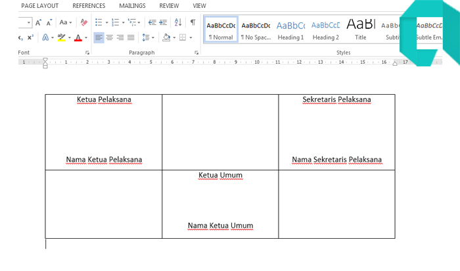This screenshot has height=271, width=460.
Task: Clear all formatting with eraser icon
Action: click(84, 22)
